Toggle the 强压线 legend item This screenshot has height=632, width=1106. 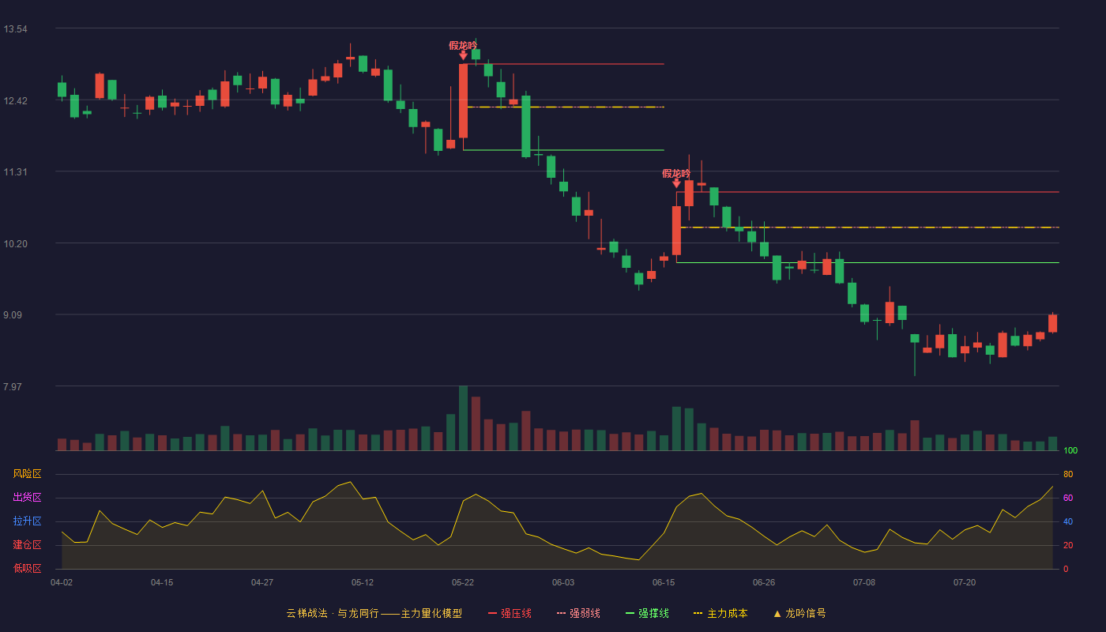coord(510,613)
